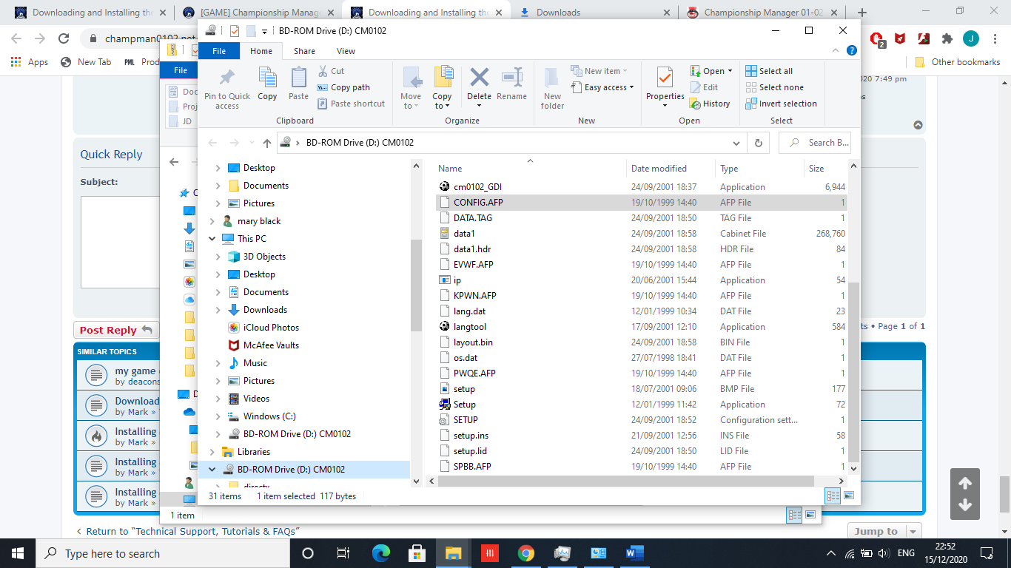This screenshot has width=1011, height=568.
Task: Open address bar history dropdown
Action: tap(736, 143)
